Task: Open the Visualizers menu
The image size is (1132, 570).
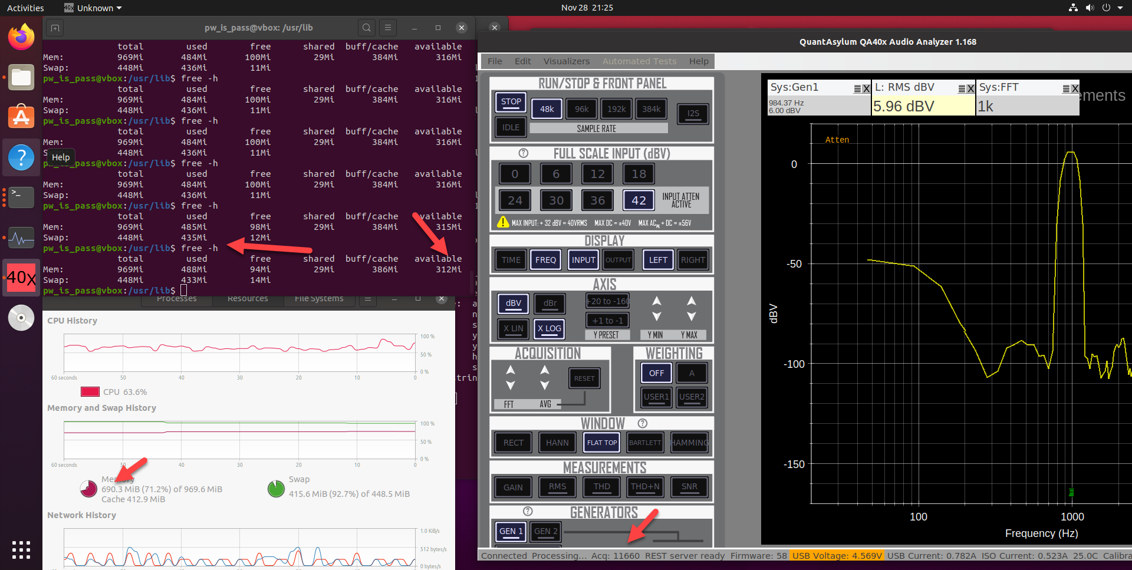Action: (x=566, y=61)
